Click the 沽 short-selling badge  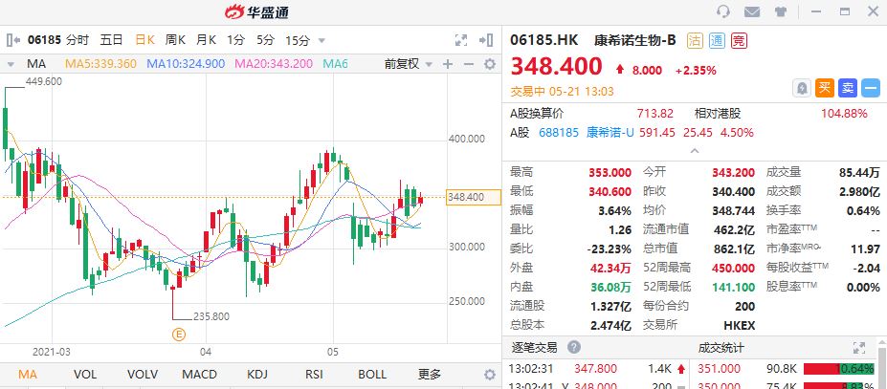pos(696,40)
